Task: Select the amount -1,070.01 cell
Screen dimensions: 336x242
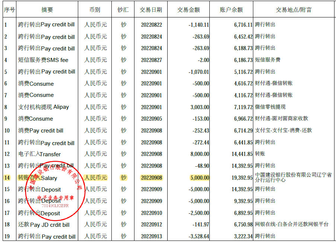Action: point(199,72)
